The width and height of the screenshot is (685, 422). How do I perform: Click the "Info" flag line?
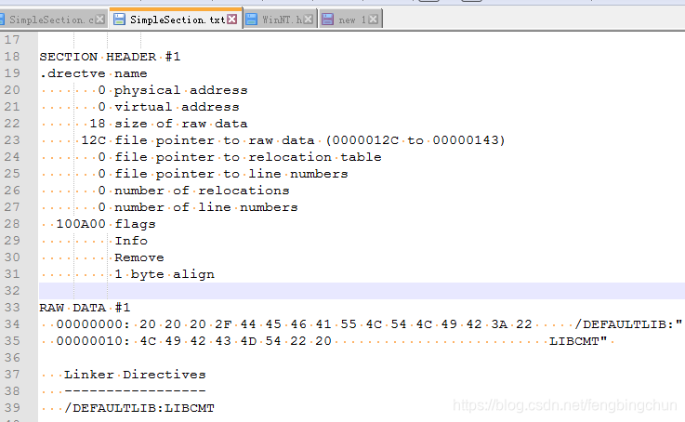coord(131,241)
